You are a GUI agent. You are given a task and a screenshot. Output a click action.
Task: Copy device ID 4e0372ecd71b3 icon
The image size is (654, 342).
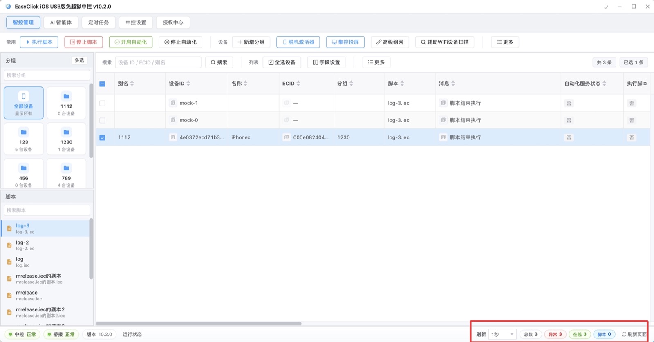[x=173, y=137]
